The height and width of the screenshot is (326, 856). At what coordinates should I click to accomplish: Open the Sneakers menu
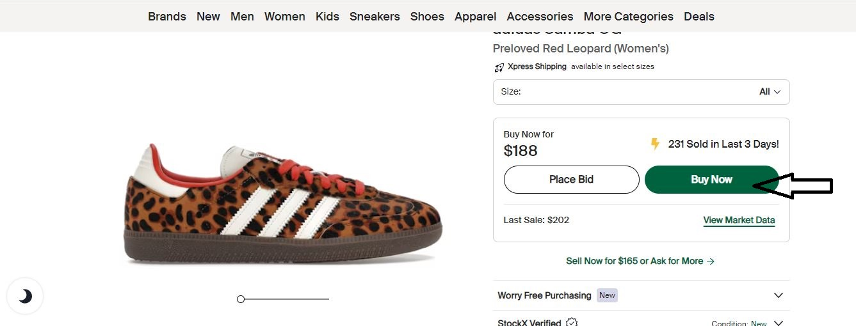(375, 17)
